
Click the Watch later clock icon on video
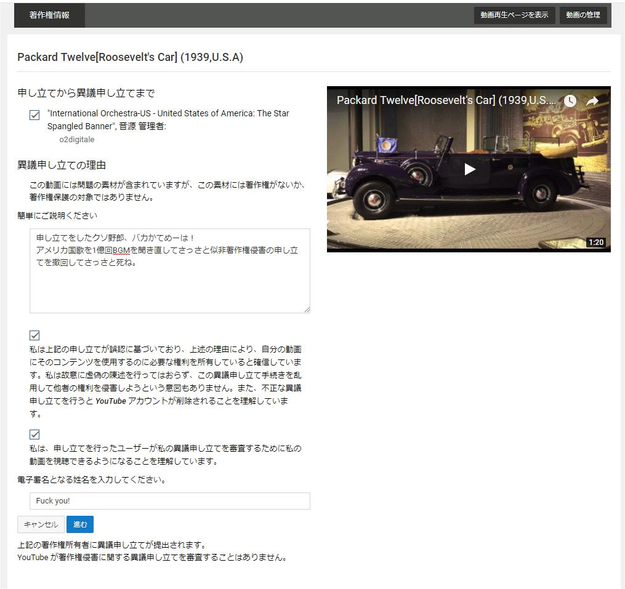pos(570,101)
